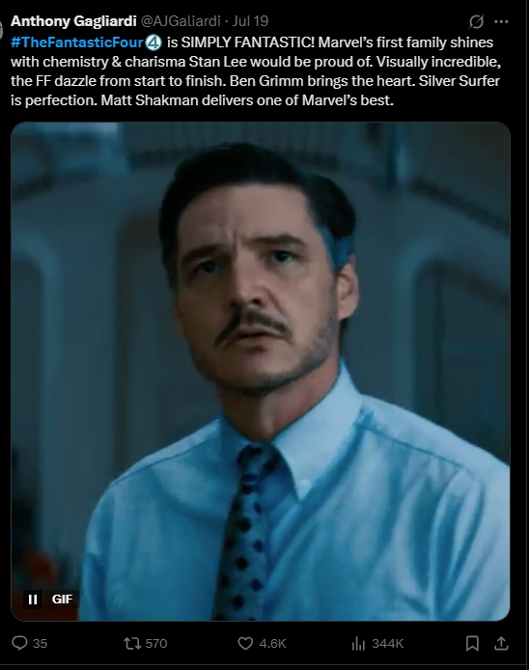
Task: Click the 4.6K likes count
Action: tap(272, 643)
